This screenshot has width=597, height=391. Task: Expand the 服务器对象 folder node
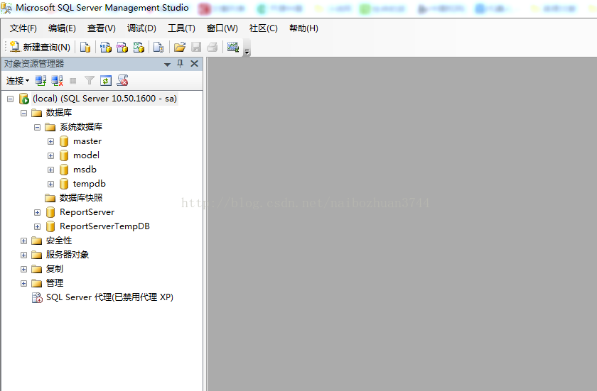point(23,255)
